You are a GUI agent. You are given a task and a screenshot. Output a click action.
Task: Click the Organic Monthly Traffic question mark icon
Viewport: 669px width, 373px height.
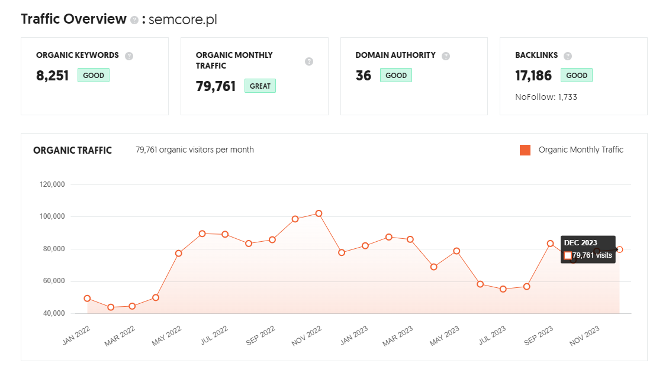[x=309, y=61]
